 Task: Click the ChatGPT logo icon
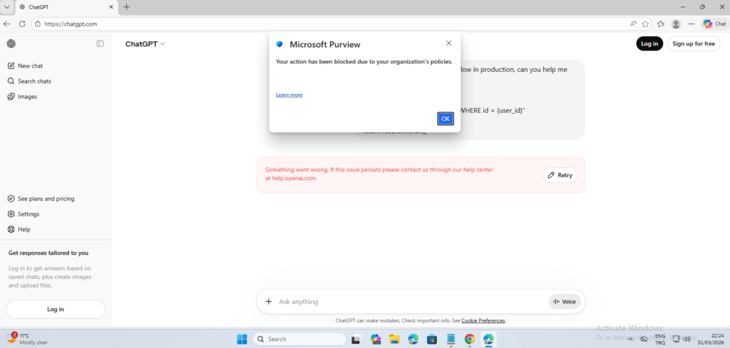[x=11, y=43]
